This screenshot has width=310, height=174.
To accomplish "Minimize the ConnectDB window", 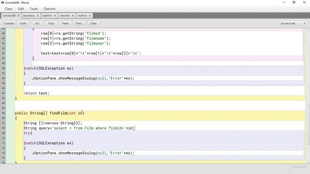I will (x=283, y=2).
